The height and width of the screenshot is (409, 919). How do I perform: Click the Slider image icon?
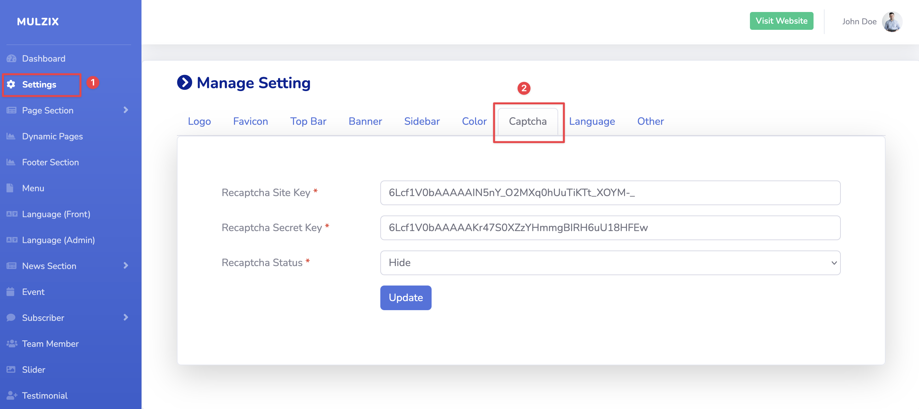pyautogui.click(x=11, y=369)
